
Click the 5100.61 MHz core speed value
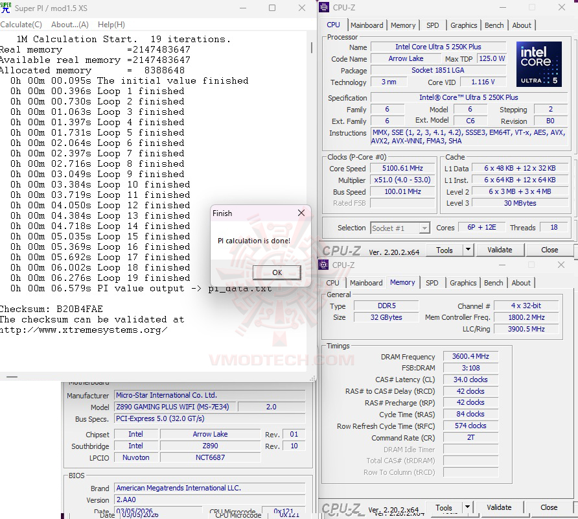coord(402,168)
